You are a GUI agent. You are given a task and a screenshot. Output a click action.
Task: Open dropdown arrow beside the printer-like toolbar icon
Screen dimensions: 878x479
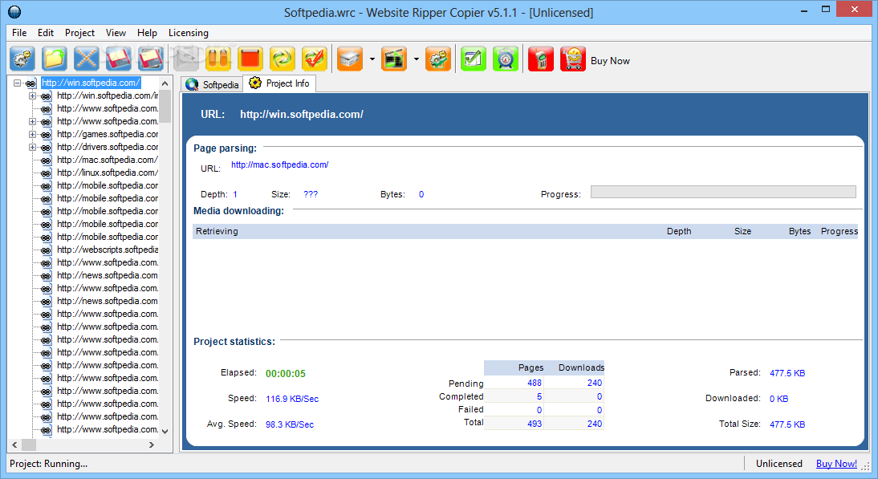pos(372,59)
